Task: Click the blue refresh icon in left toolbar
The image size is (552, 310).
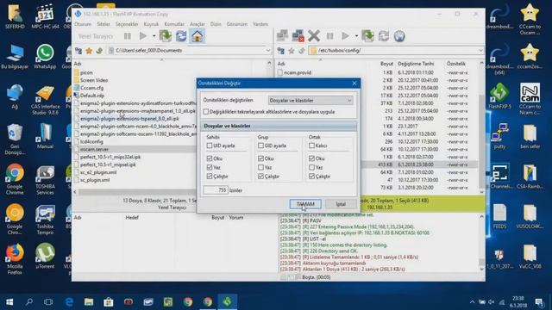Action: (181, 36)
